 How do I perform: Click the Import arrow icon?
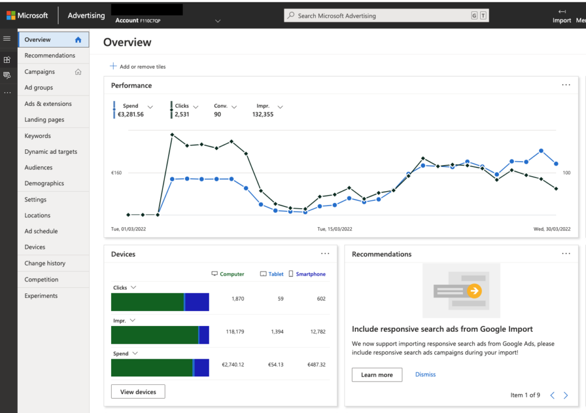(x=562, y=11)
